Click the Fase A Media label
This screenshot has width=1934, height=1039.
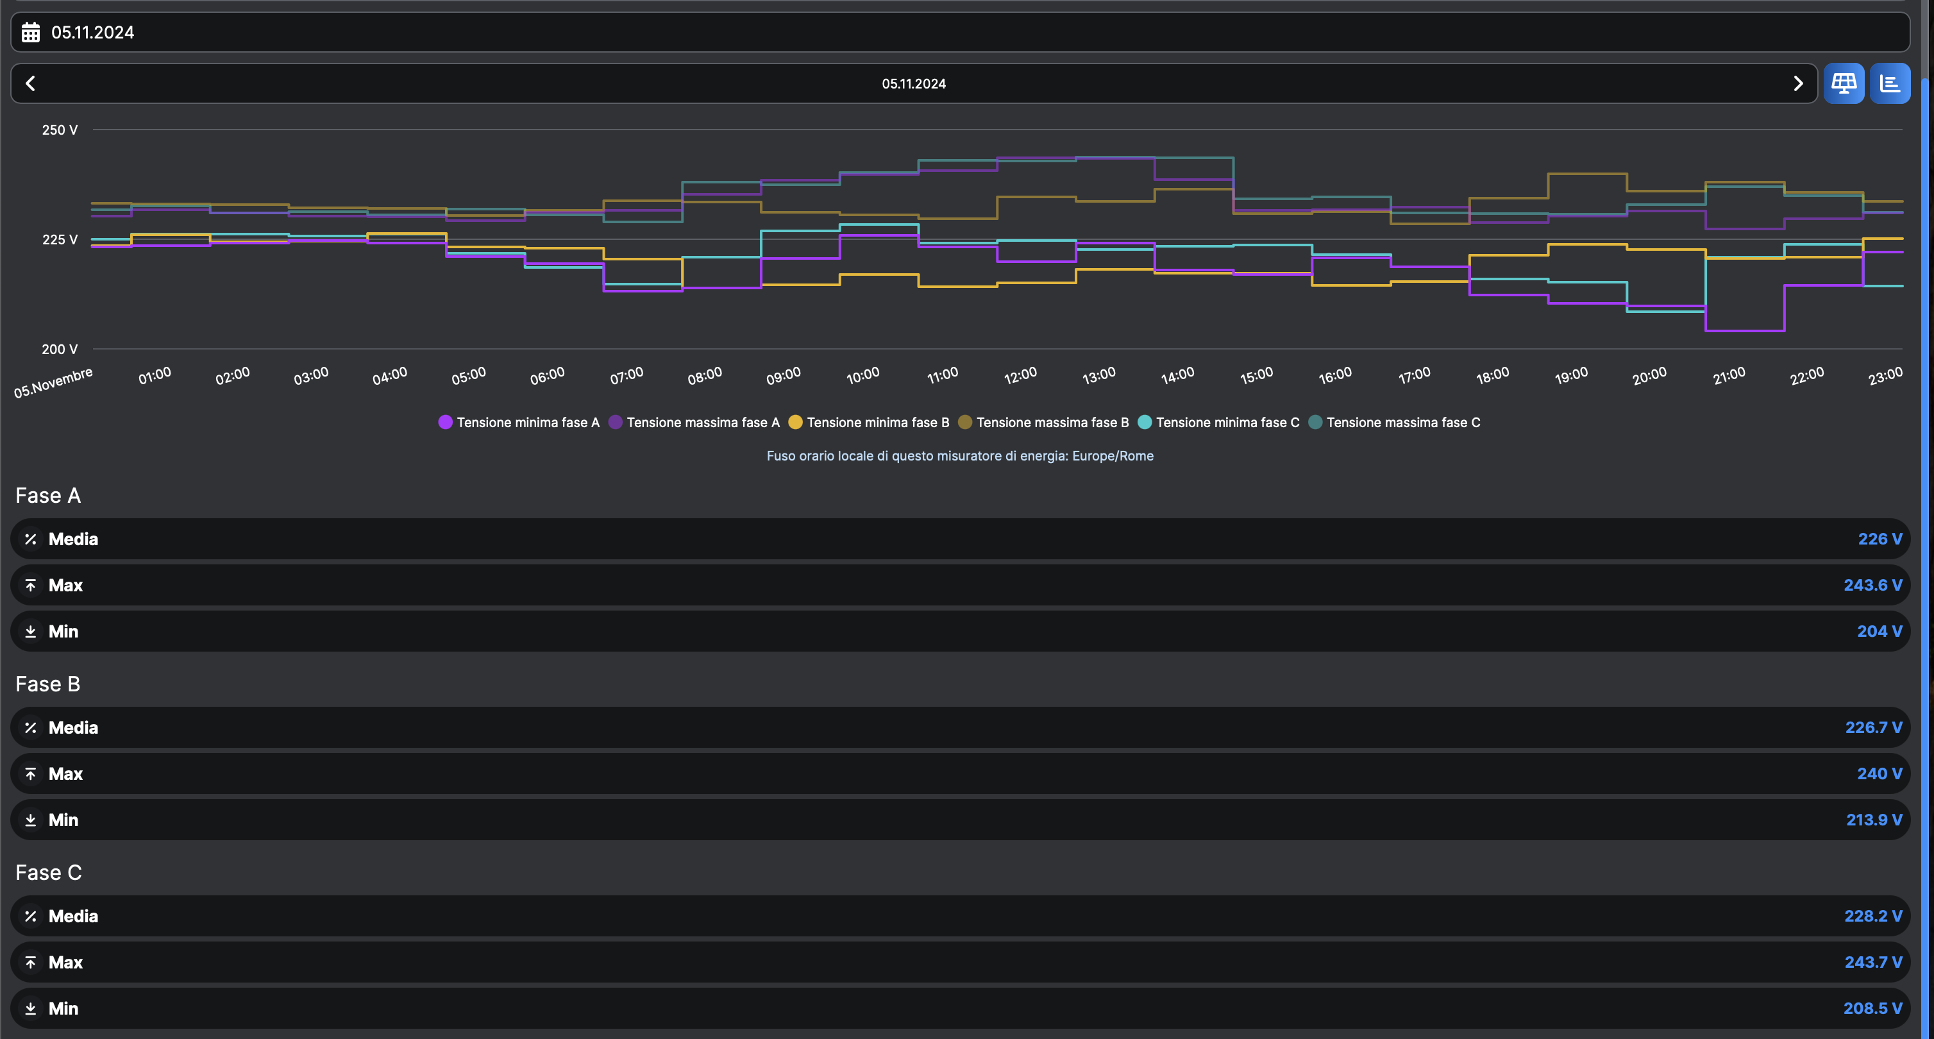coord(74,539)
